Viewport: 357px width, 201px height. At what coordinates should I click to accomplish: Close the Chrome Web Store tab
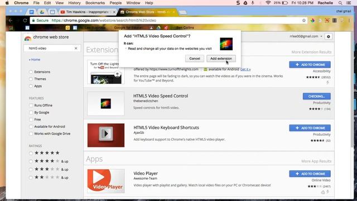(173, 12)
